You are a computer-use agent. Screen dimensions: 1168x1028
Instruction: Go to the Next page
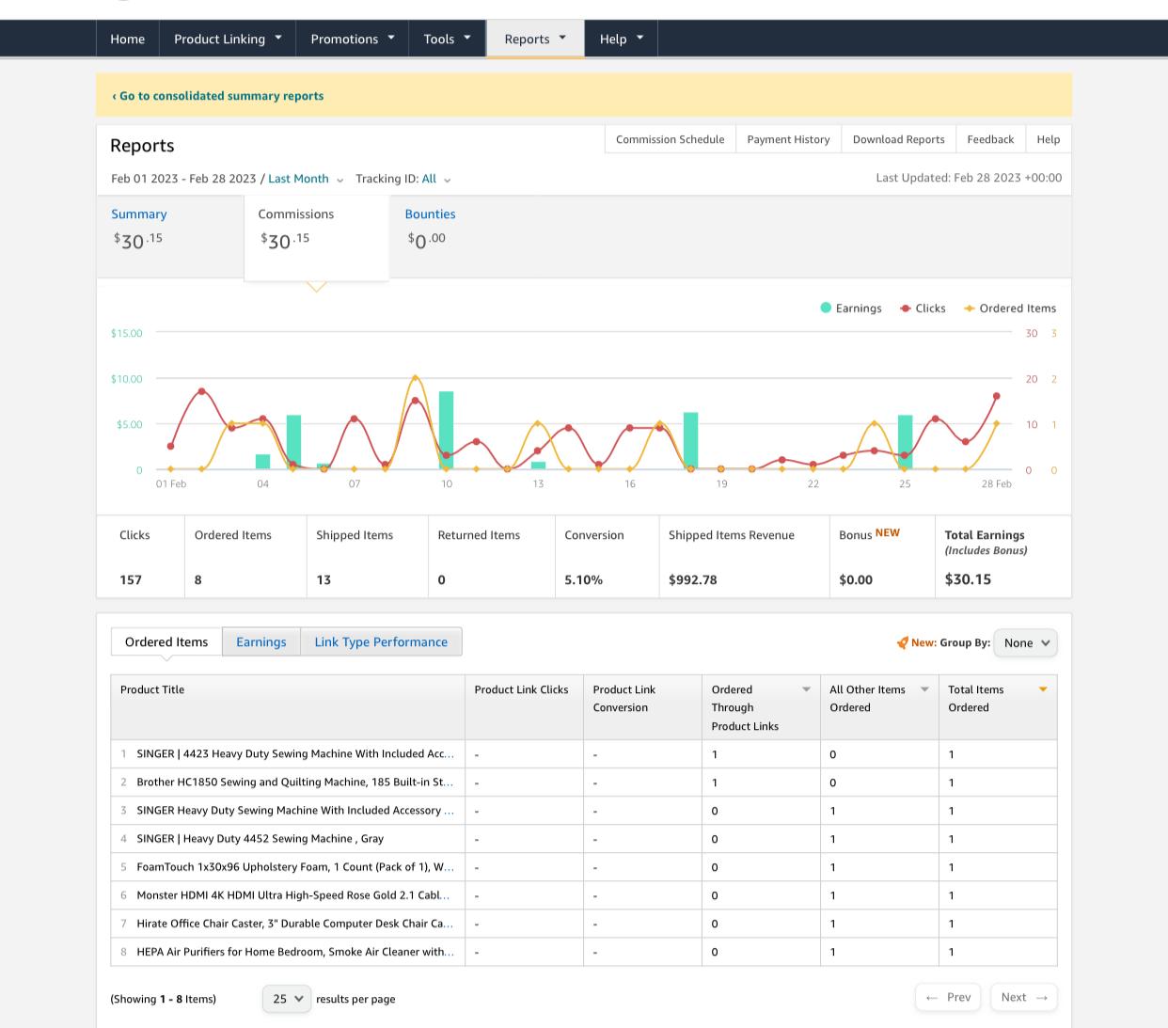1024,997
